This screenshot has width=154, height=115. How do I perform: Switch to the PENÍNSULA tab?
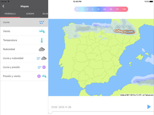coord(10,14)
